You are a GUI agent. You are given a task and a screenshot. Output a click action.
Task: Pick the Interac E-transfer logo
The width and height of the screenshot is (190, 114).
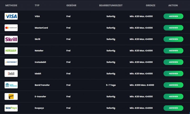(11, 97)
